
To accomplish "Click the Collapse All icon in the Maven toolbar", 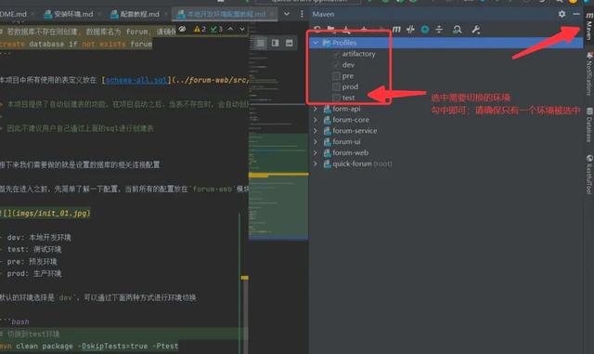I will pos(439,29).
